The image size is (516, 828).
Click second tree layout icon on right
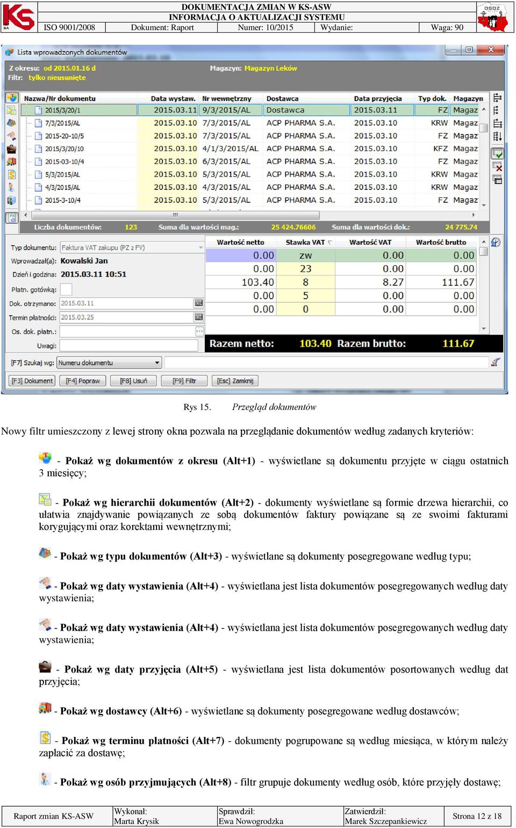click(x=497, y=110)
